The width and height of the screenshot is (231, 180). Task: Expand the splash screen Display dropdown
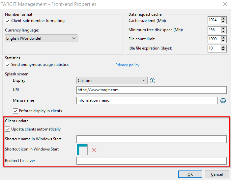click(x=112, y=80)
